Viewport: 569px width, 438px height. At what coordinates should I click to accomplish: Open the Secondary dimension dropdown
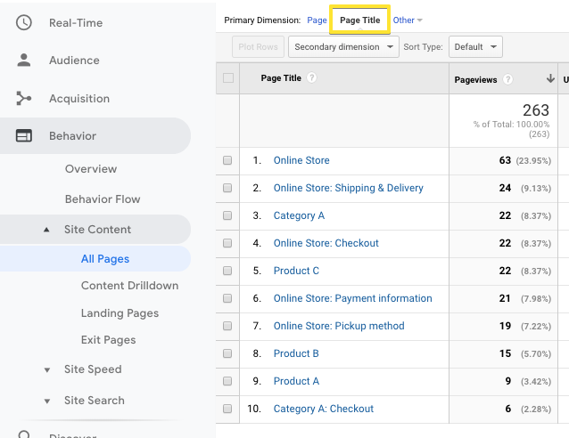click(x=342, y=47)
